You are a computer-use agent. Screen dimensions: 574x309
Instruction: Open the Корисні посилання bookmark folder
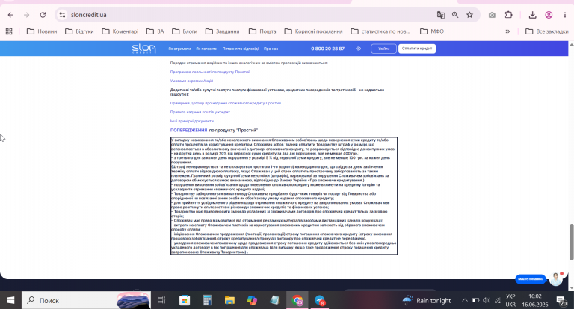point(313,31)
